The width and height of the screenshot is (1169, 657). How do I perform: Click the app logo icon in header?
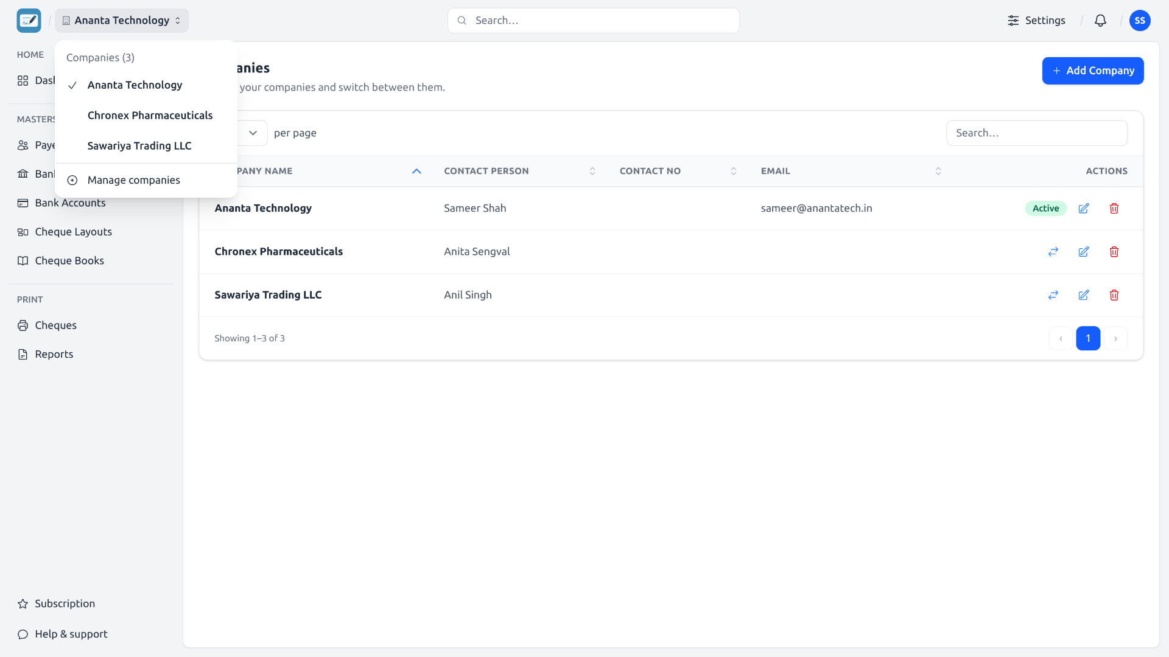pyautogui.click(x=29, y=21)
